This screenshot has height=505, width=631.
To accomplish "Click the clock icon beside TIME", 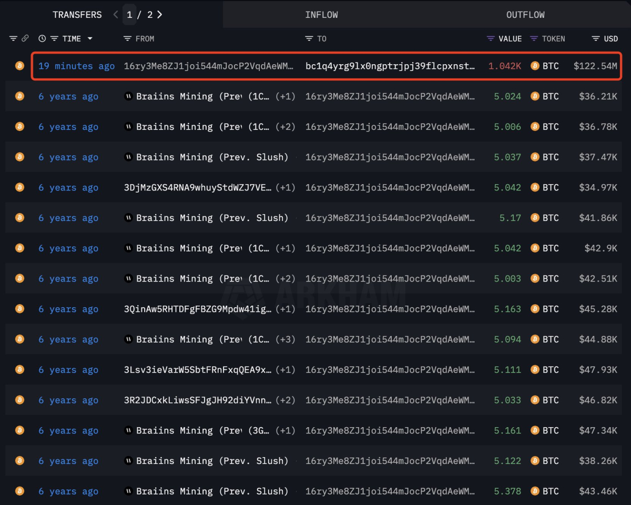I will coord(42,38).
